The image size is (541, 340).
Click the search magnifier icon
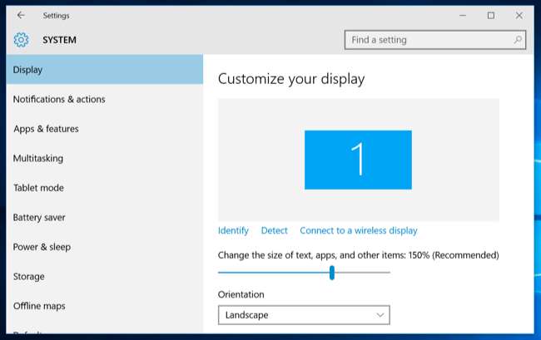pos(517,40)
